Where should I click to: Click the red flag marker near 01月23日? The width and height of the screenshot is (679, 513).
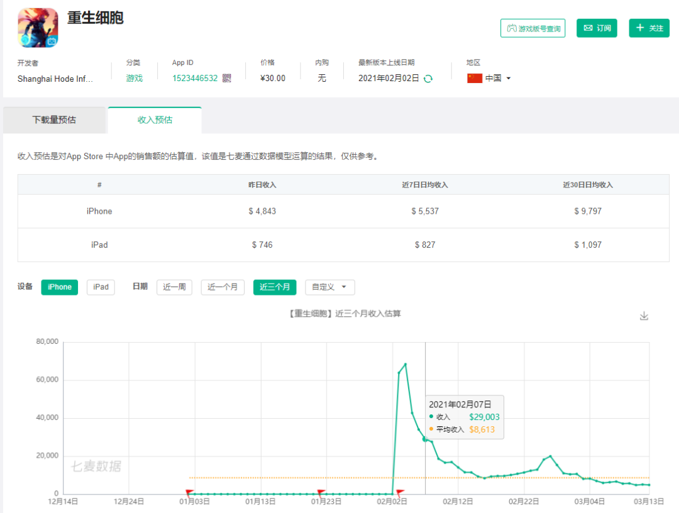tap(321, 493)
